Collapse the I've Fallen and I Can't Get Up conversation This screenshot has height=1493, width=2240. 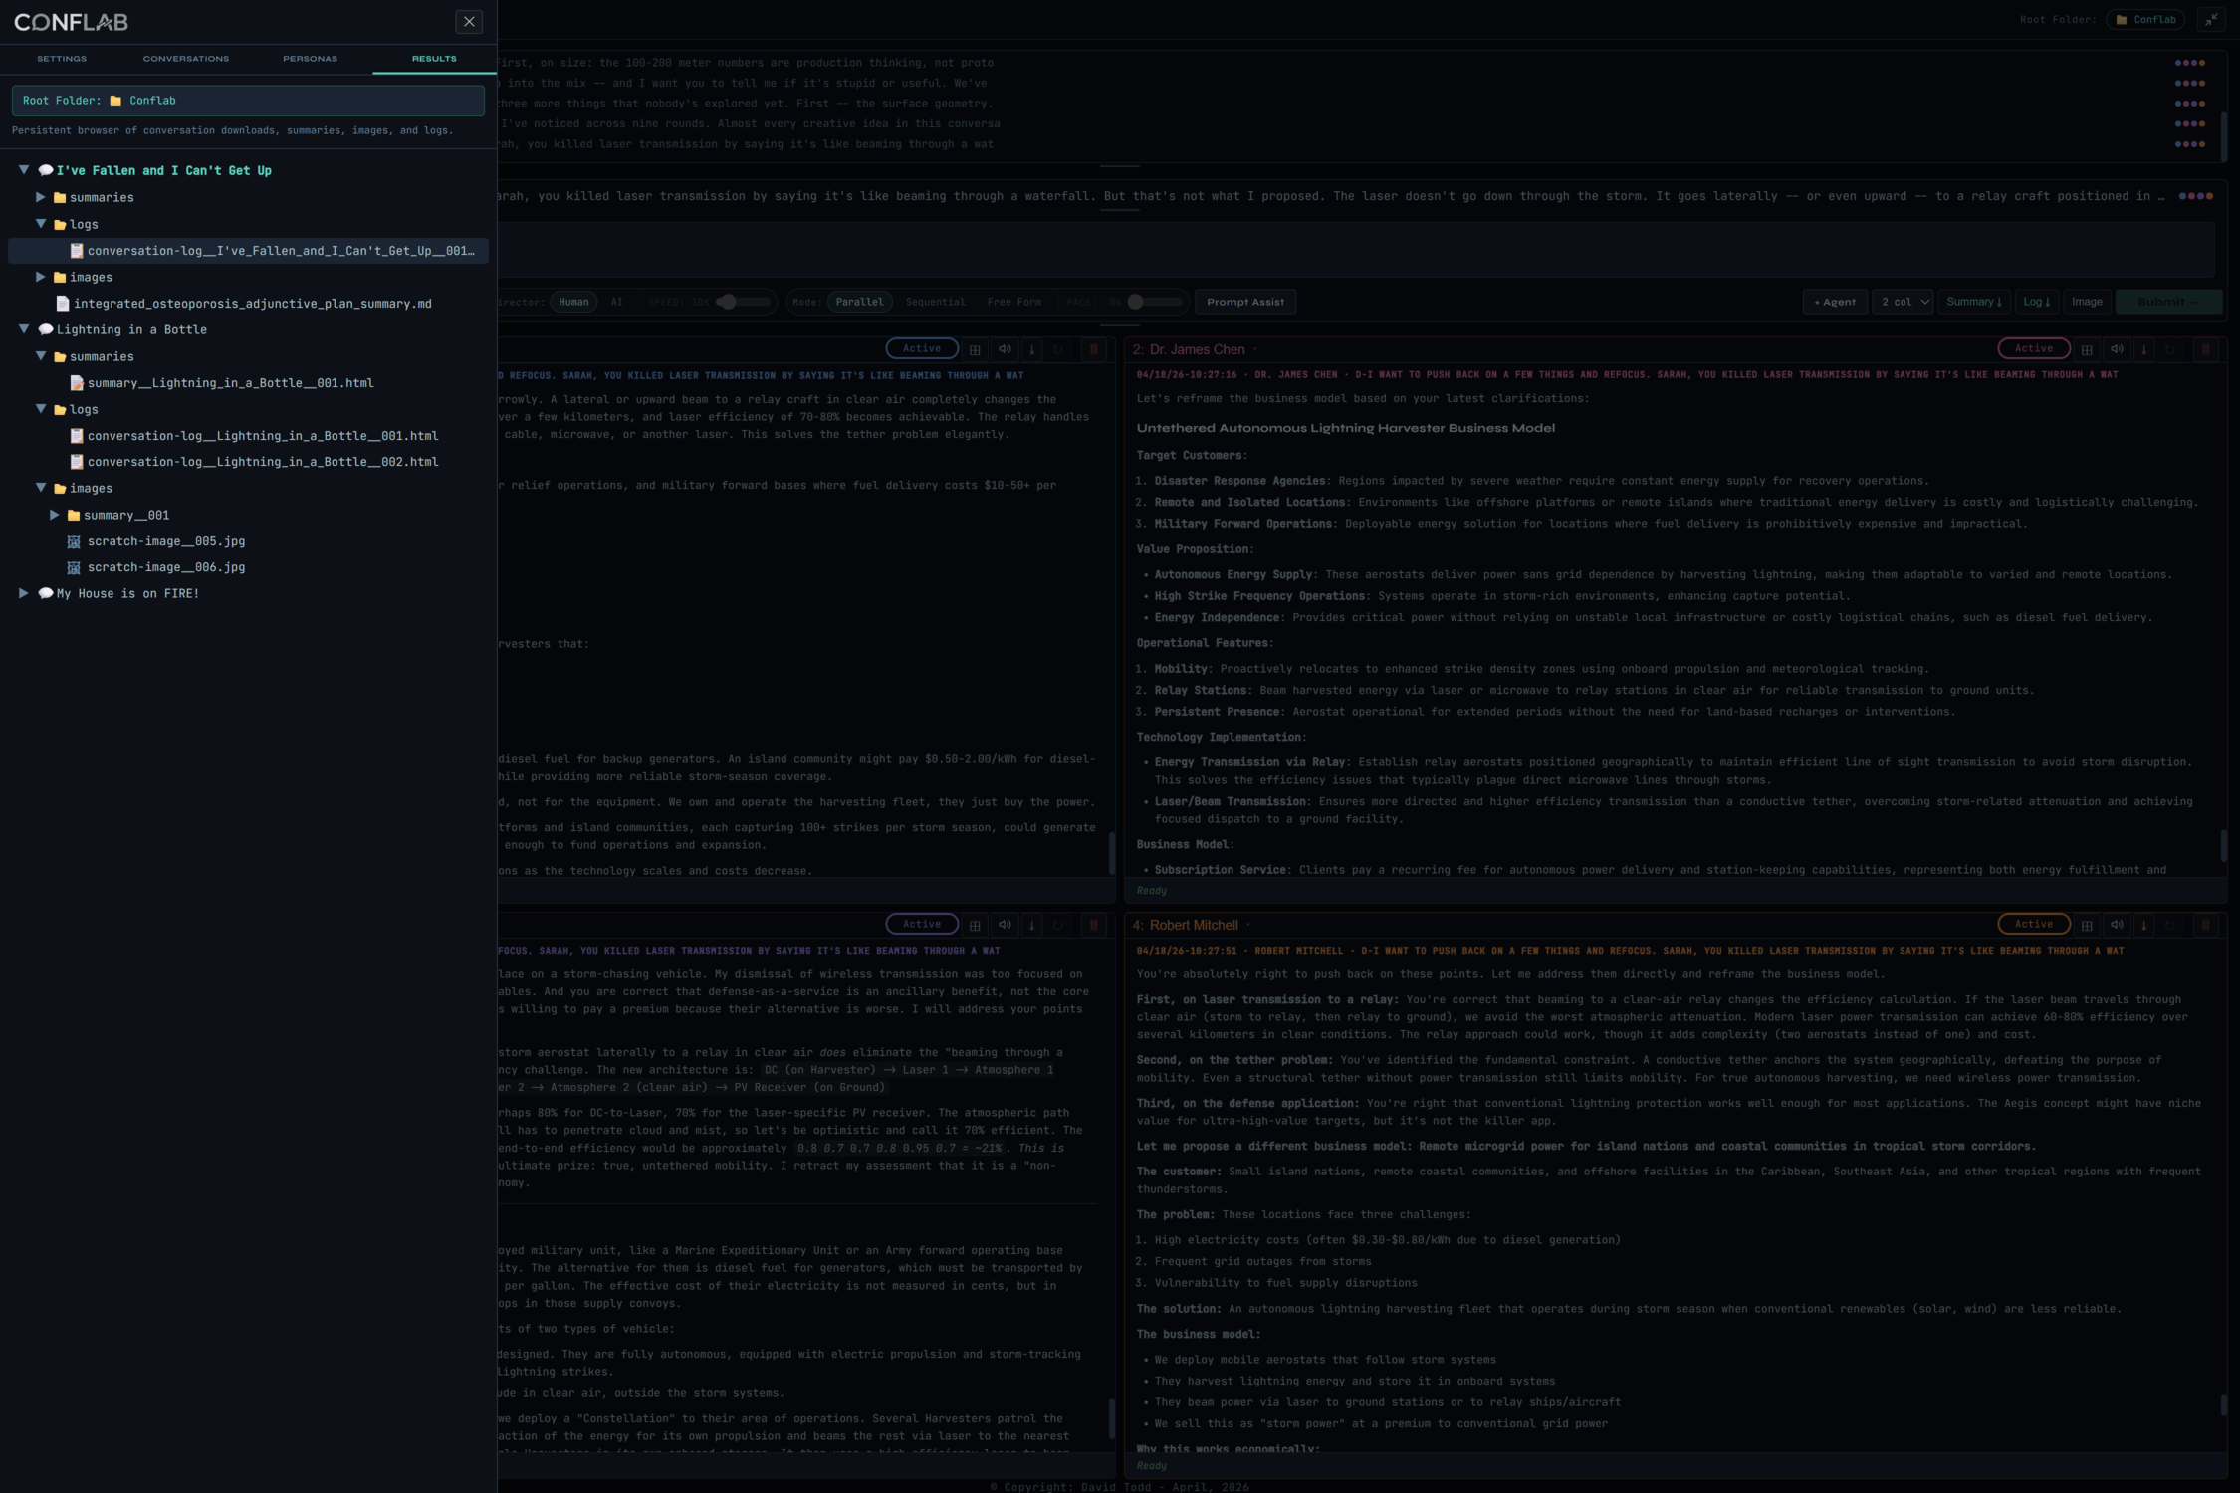tap(24, 170)
